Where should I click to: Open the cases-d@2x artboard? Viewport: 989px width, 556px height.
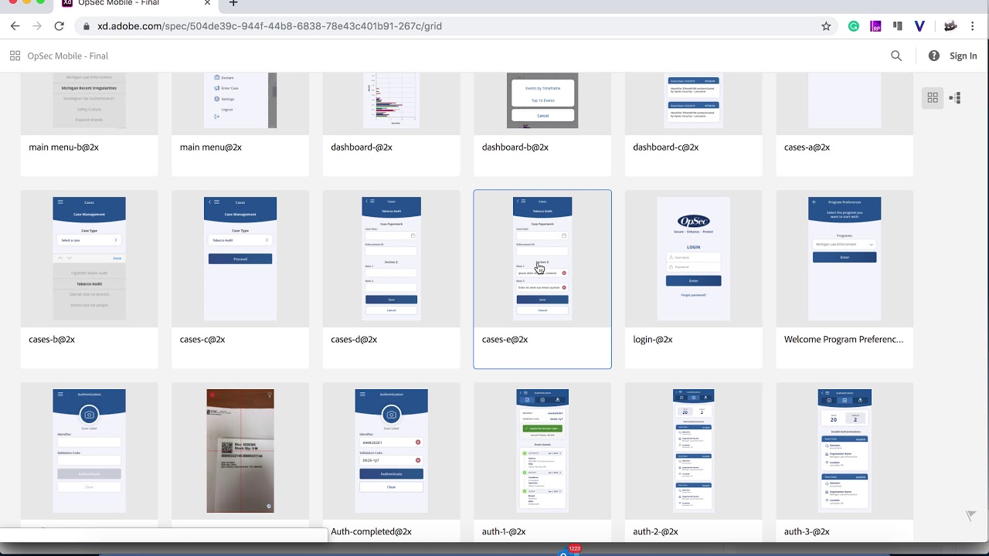click(391, 279)
